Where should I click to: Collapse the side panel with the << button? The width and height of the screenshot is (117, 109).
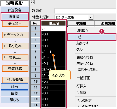pyautogui.click(x=32, y=2)
